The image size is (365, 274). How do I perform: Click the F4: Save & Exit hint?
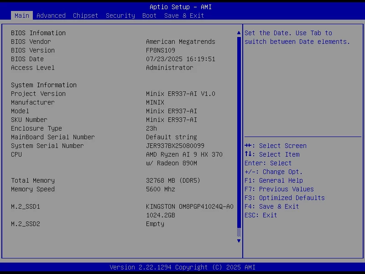271,207
